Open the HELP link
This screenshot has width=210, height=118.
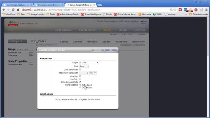point(143,21)
